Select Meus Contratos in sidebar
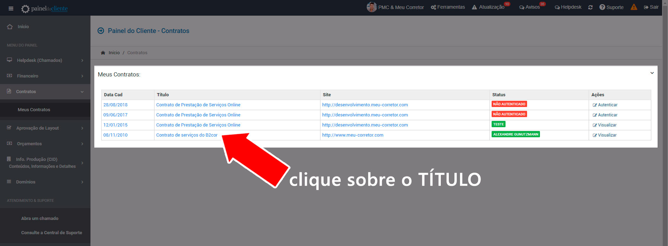 click(x=34, y=110)
